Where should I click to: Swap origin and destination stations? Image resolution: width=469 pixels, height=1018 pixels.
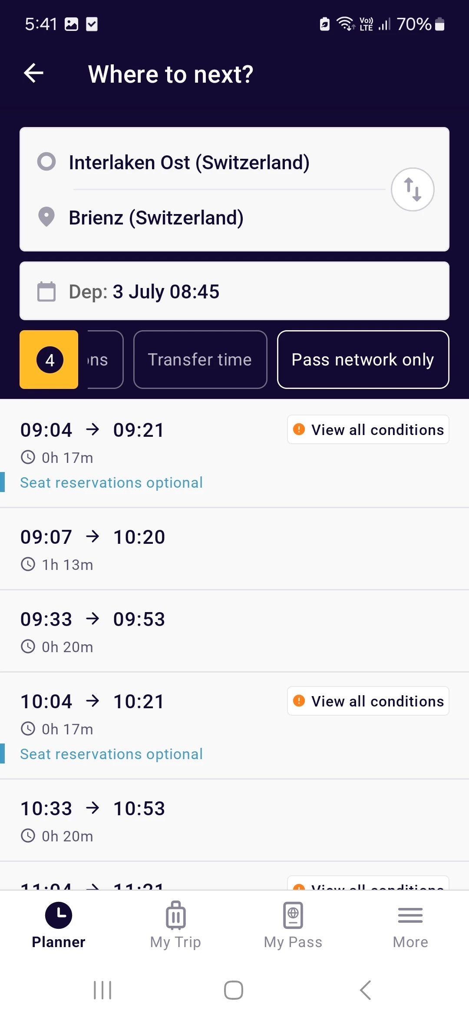(412, 190)
